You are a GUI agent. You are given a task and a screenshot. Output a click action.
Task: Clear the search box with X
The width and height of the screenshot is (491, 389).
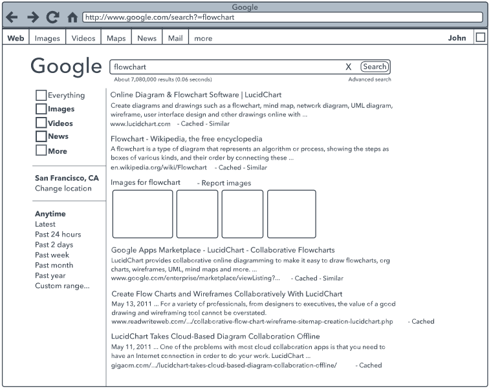click(348, 67)
